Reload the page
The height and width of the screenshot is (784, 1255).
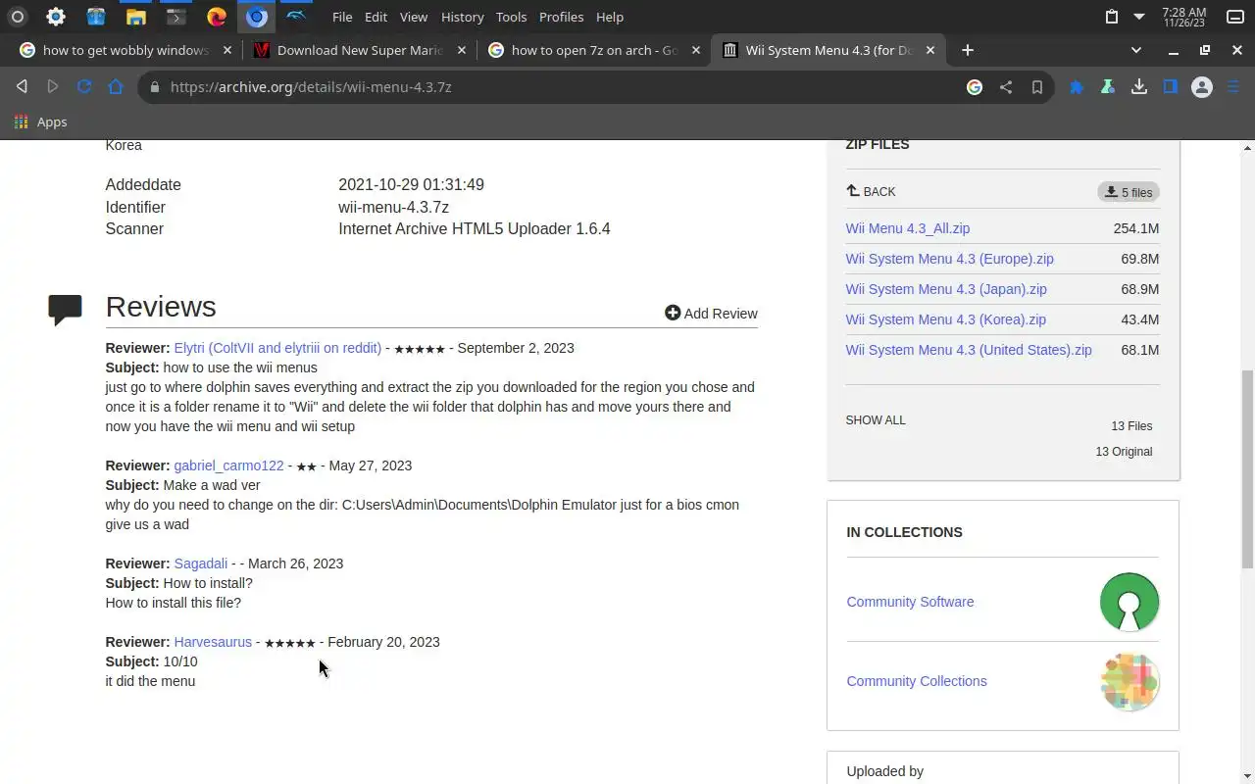[84, 87]
